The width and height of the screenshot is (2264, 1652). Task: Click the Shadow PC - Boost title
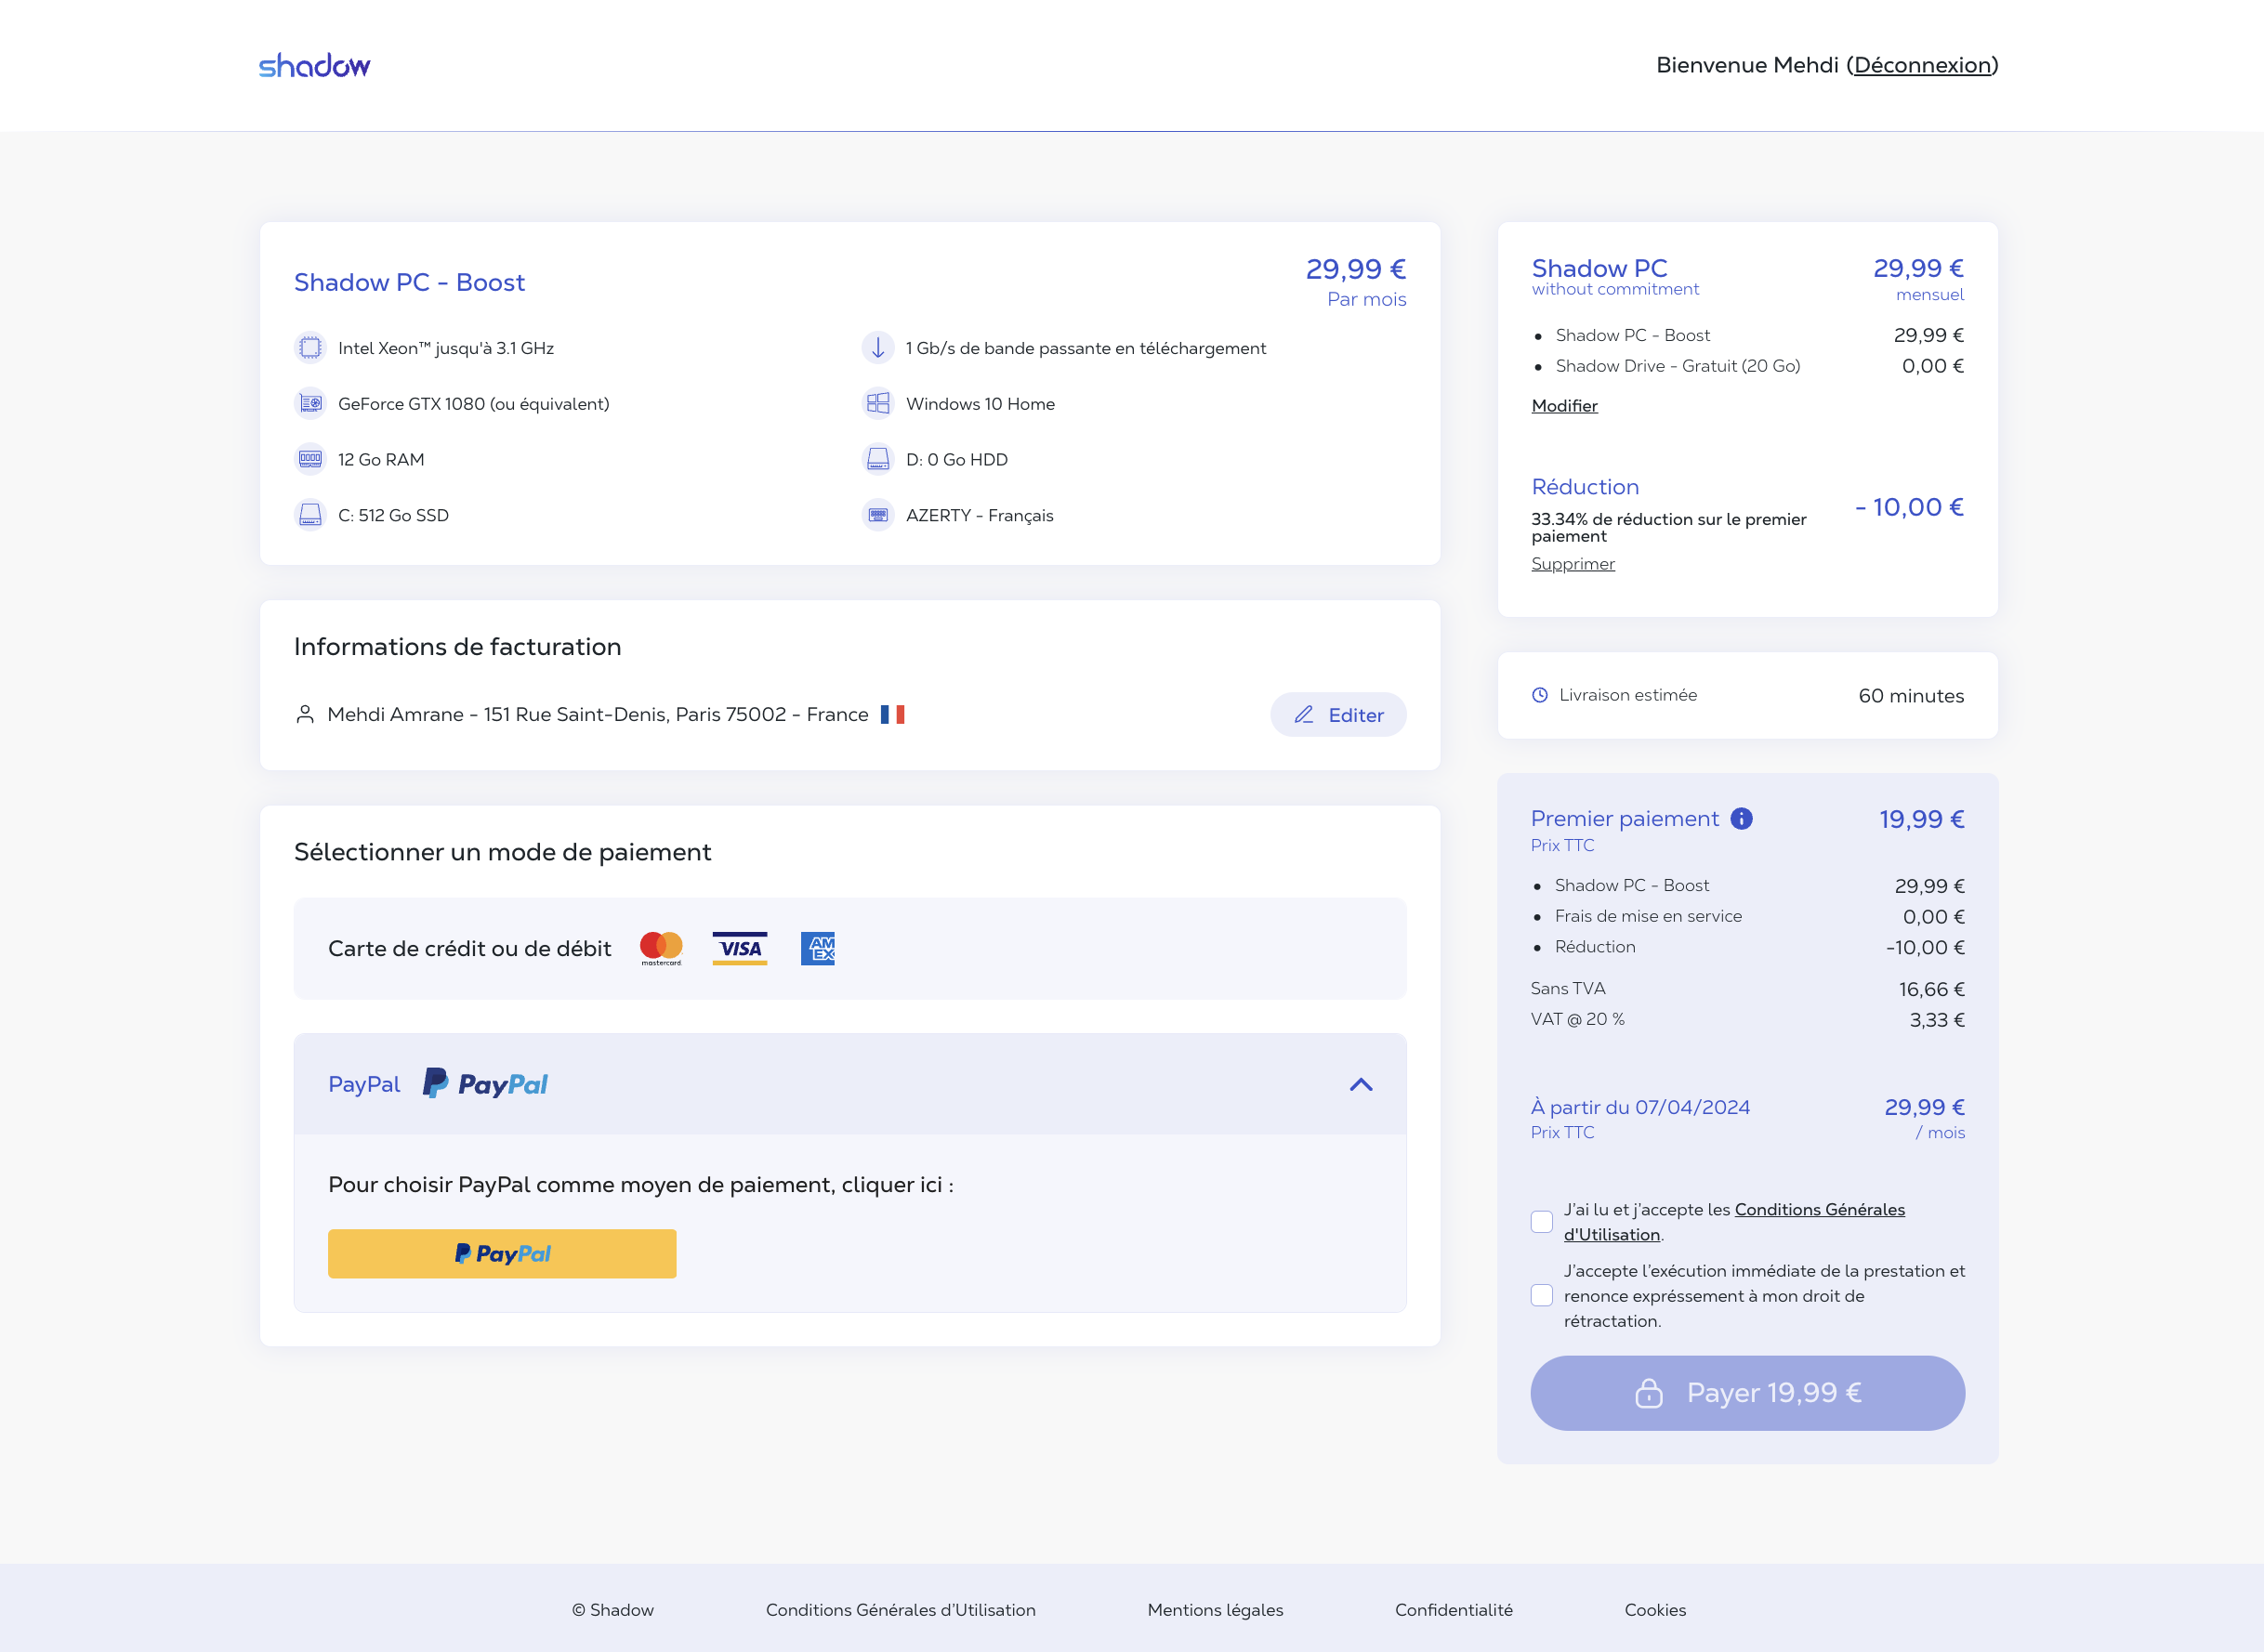click(409, 283)
